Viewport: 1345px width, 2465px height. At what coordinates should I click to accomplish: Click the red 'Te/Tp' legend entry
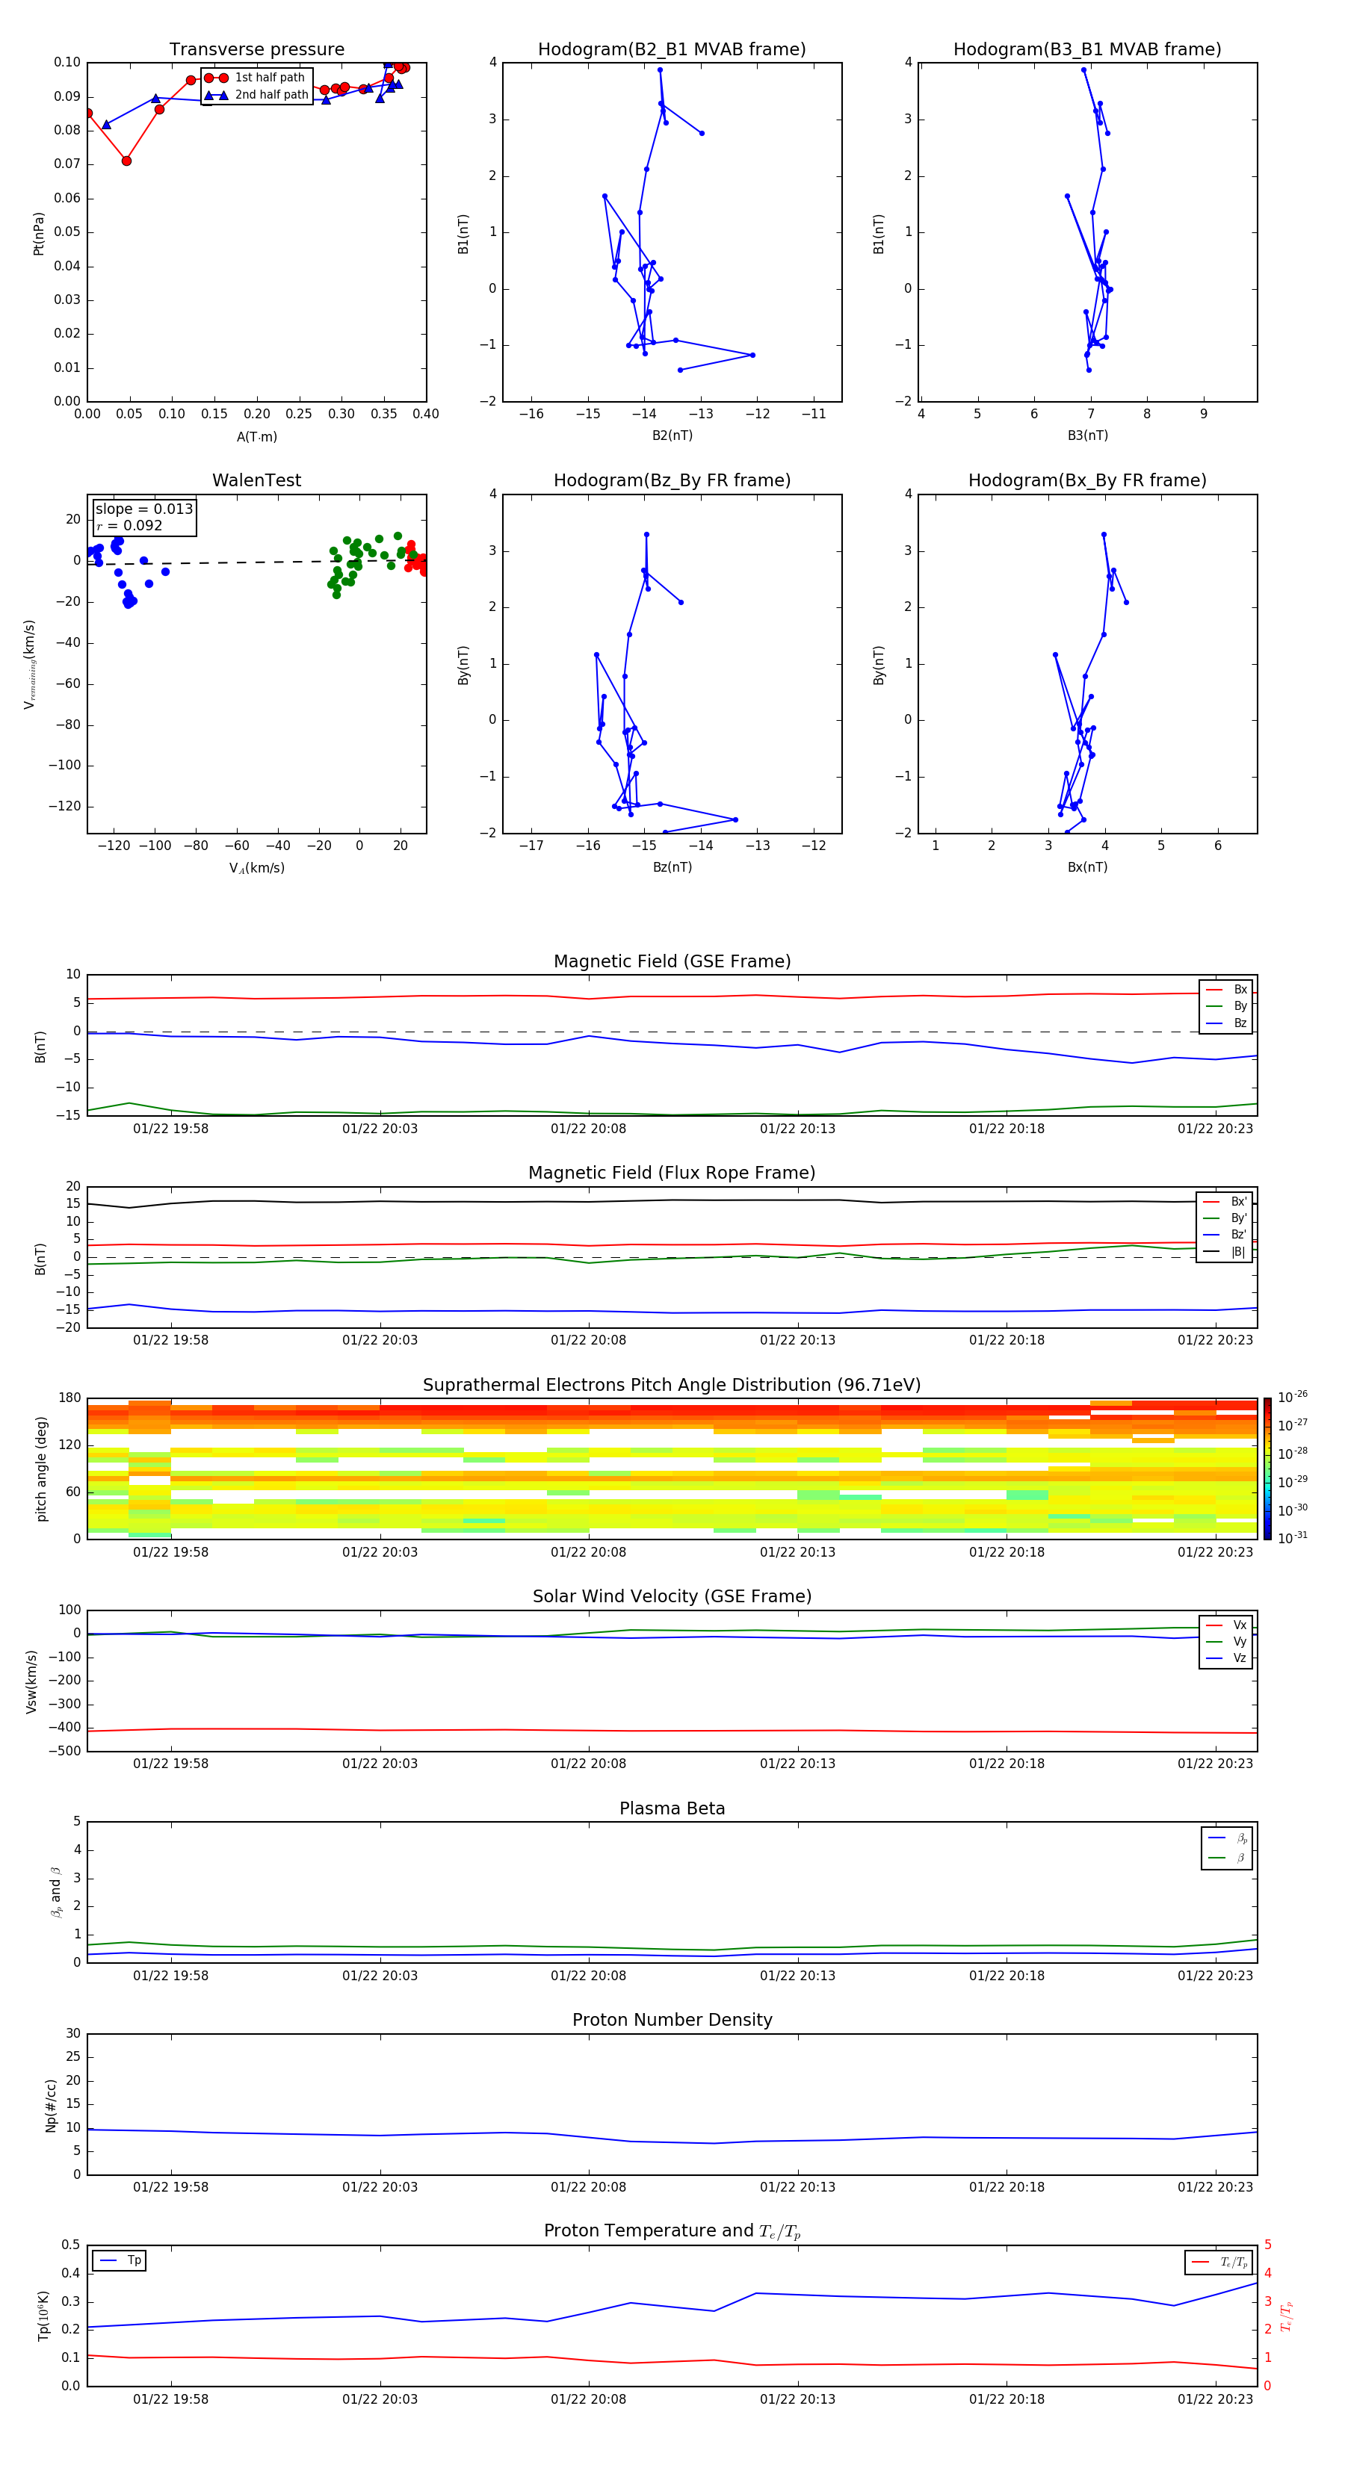point(1219,2262)
